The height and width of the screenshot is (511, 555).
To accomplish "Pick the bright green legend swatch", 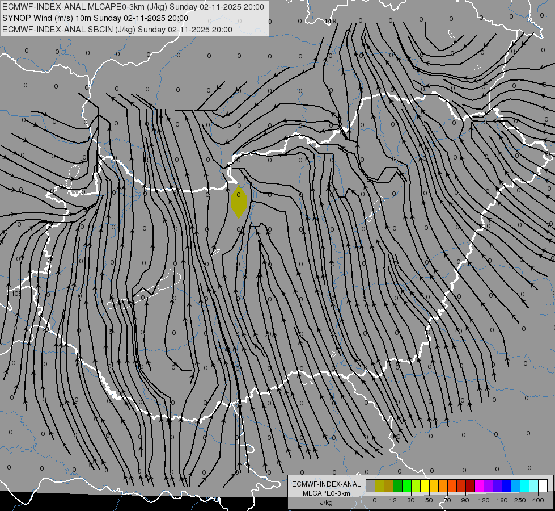I will click(406, 485).
